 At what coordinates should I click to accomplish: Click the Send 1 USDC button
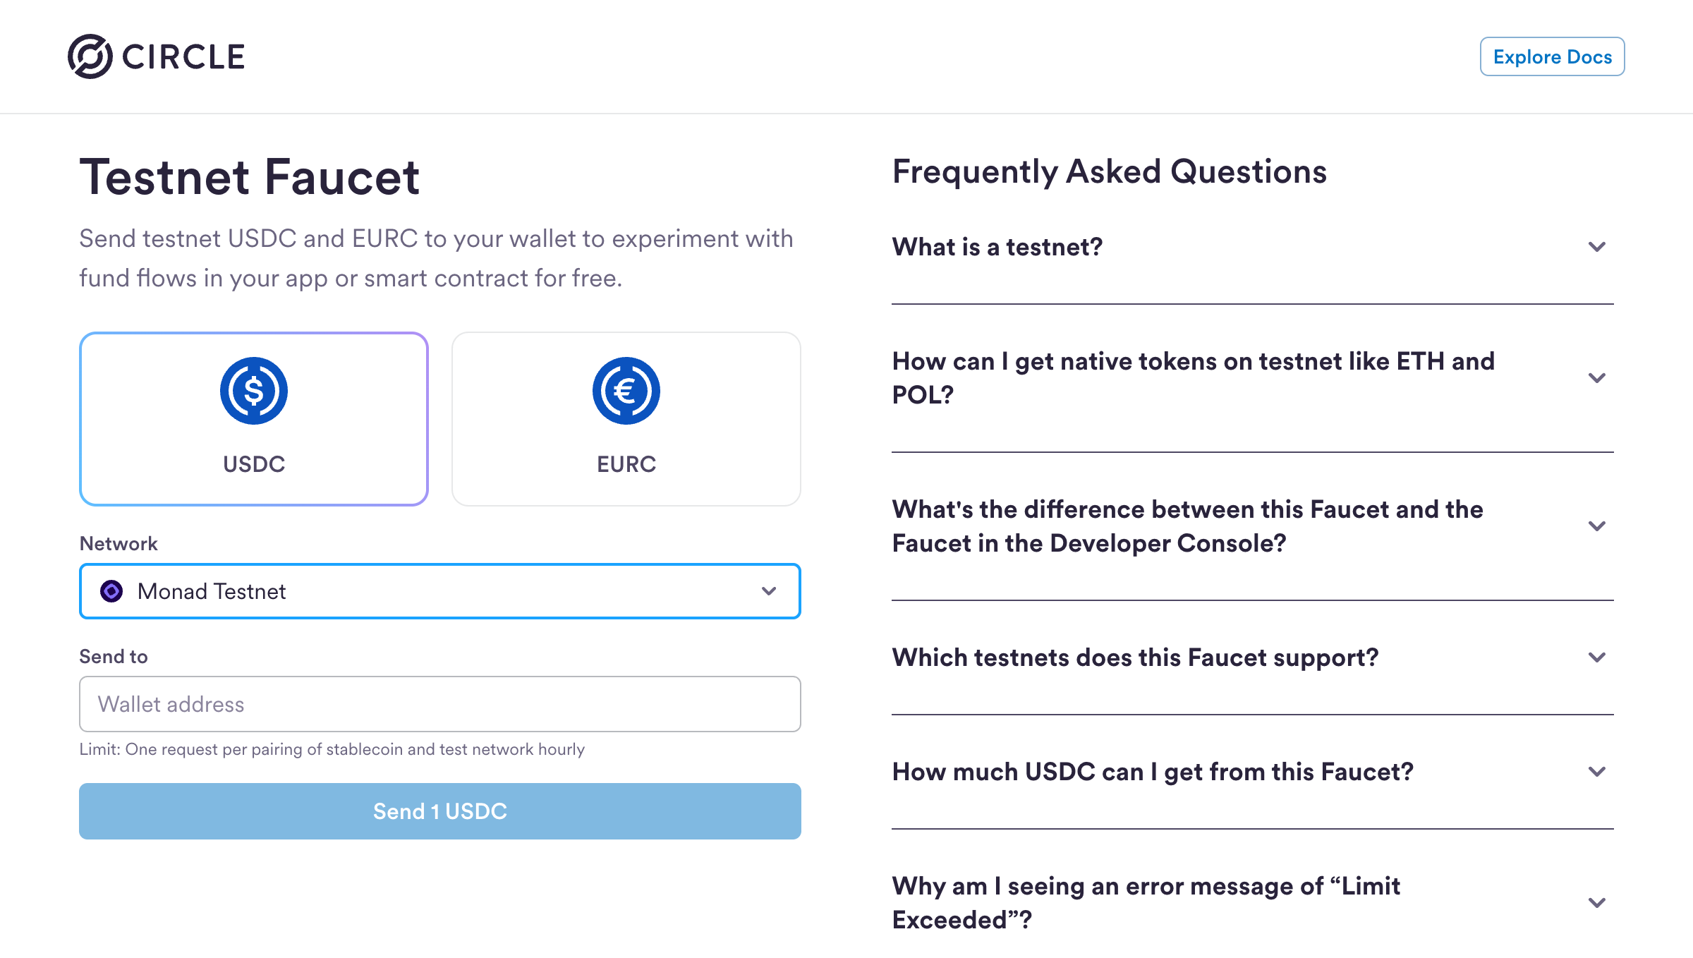tap(439, 811)
